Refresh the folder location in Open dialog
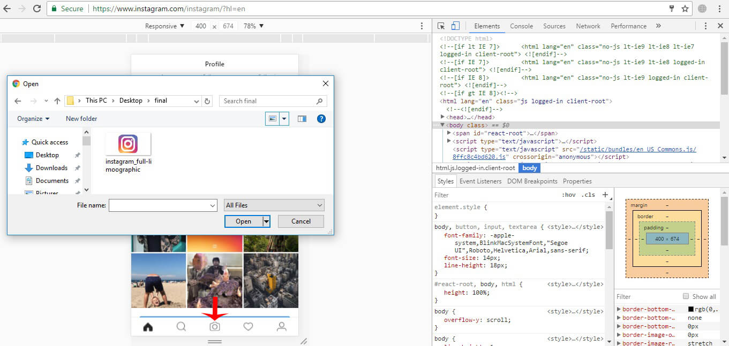This screenshot has height=346, width=729. pyautogui.click(x=208, y=101)
